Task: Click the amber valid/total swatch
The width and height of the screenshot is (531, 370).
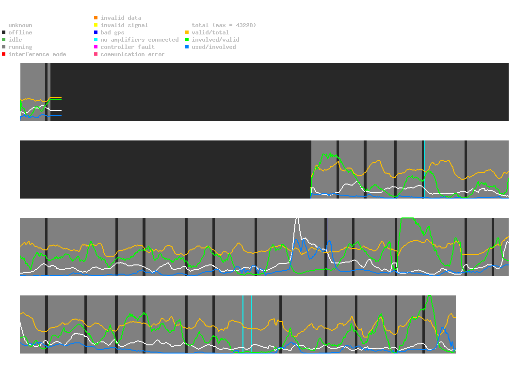Action: [x=187, y=32]
